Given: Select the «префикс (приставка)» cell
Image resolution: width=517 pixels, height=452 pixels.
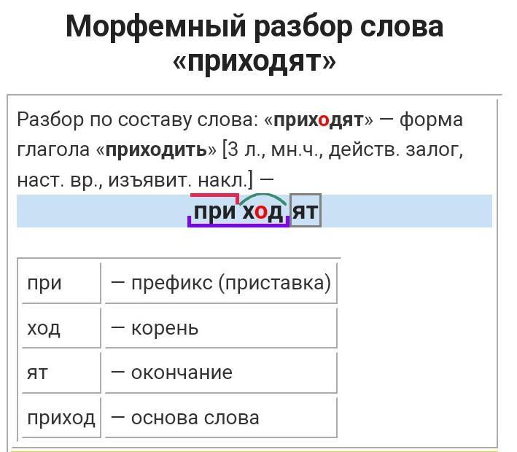Looking at the screenshot, I should [220, 283].
